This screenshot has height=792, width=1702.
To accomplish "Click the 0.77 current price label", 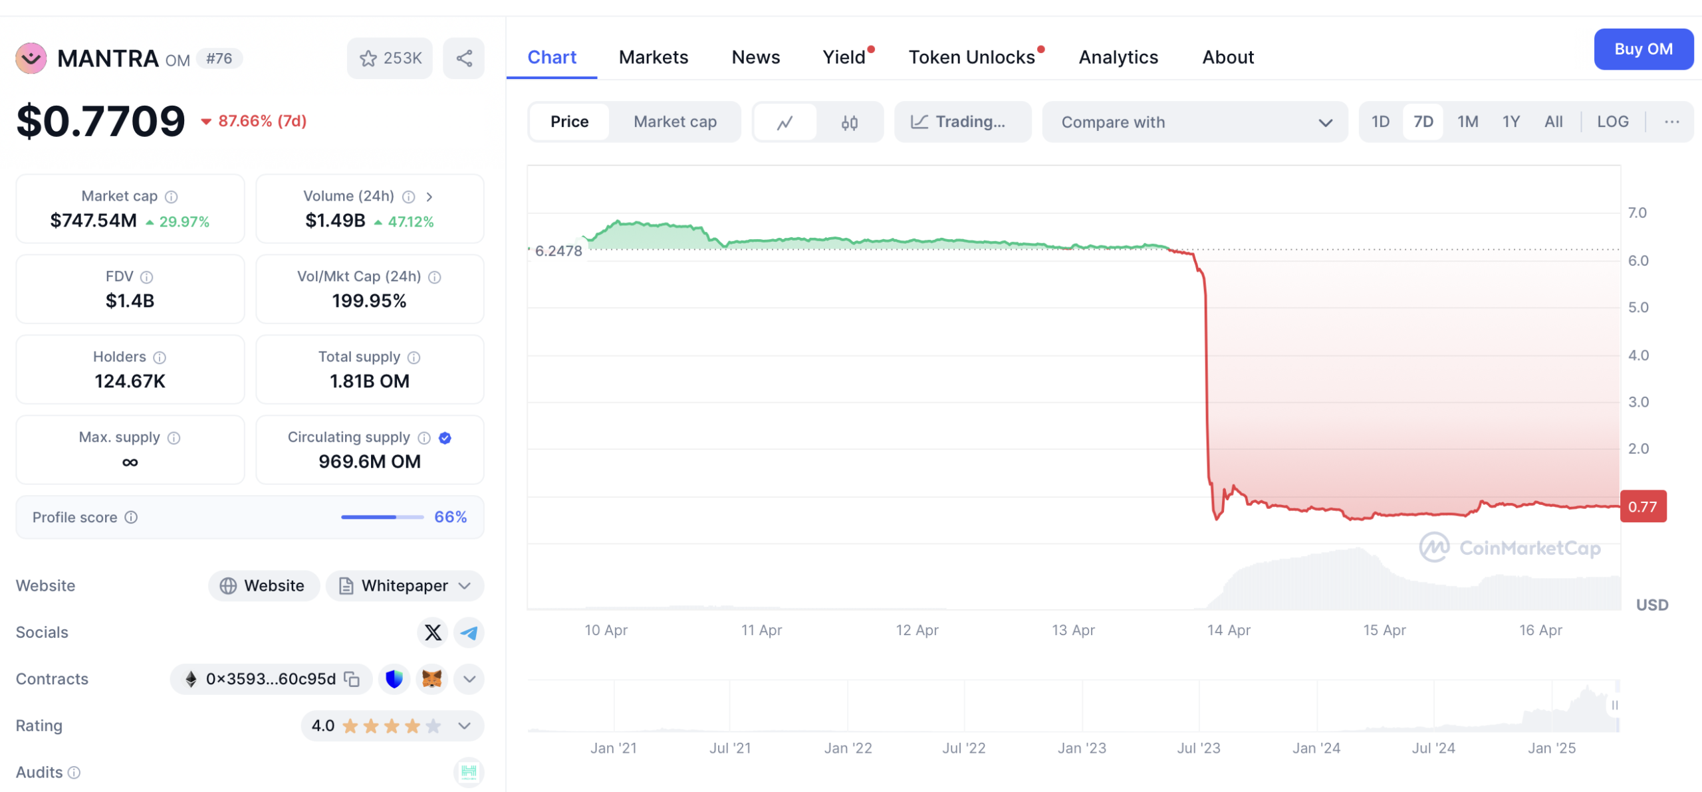I will pos(1642,507).
